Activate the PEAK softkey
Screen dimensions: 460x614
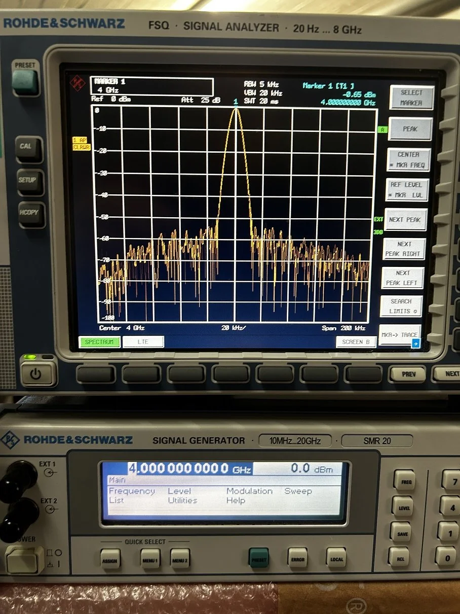point(410,129)
